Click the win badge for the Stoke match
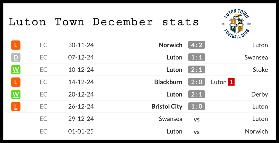 point(16,70)
